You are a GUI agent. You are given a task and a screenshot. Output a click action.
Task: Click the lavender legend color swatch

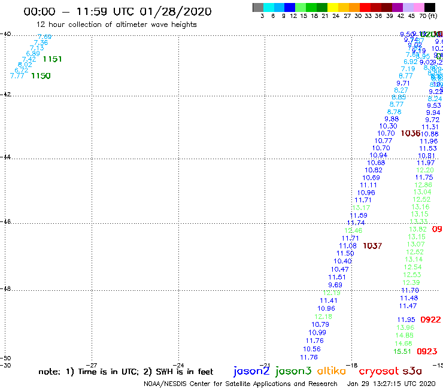point(408,7)
